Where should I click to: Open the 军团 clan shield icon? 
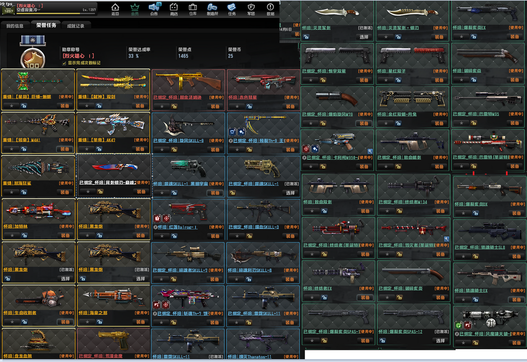click(251, 8)
